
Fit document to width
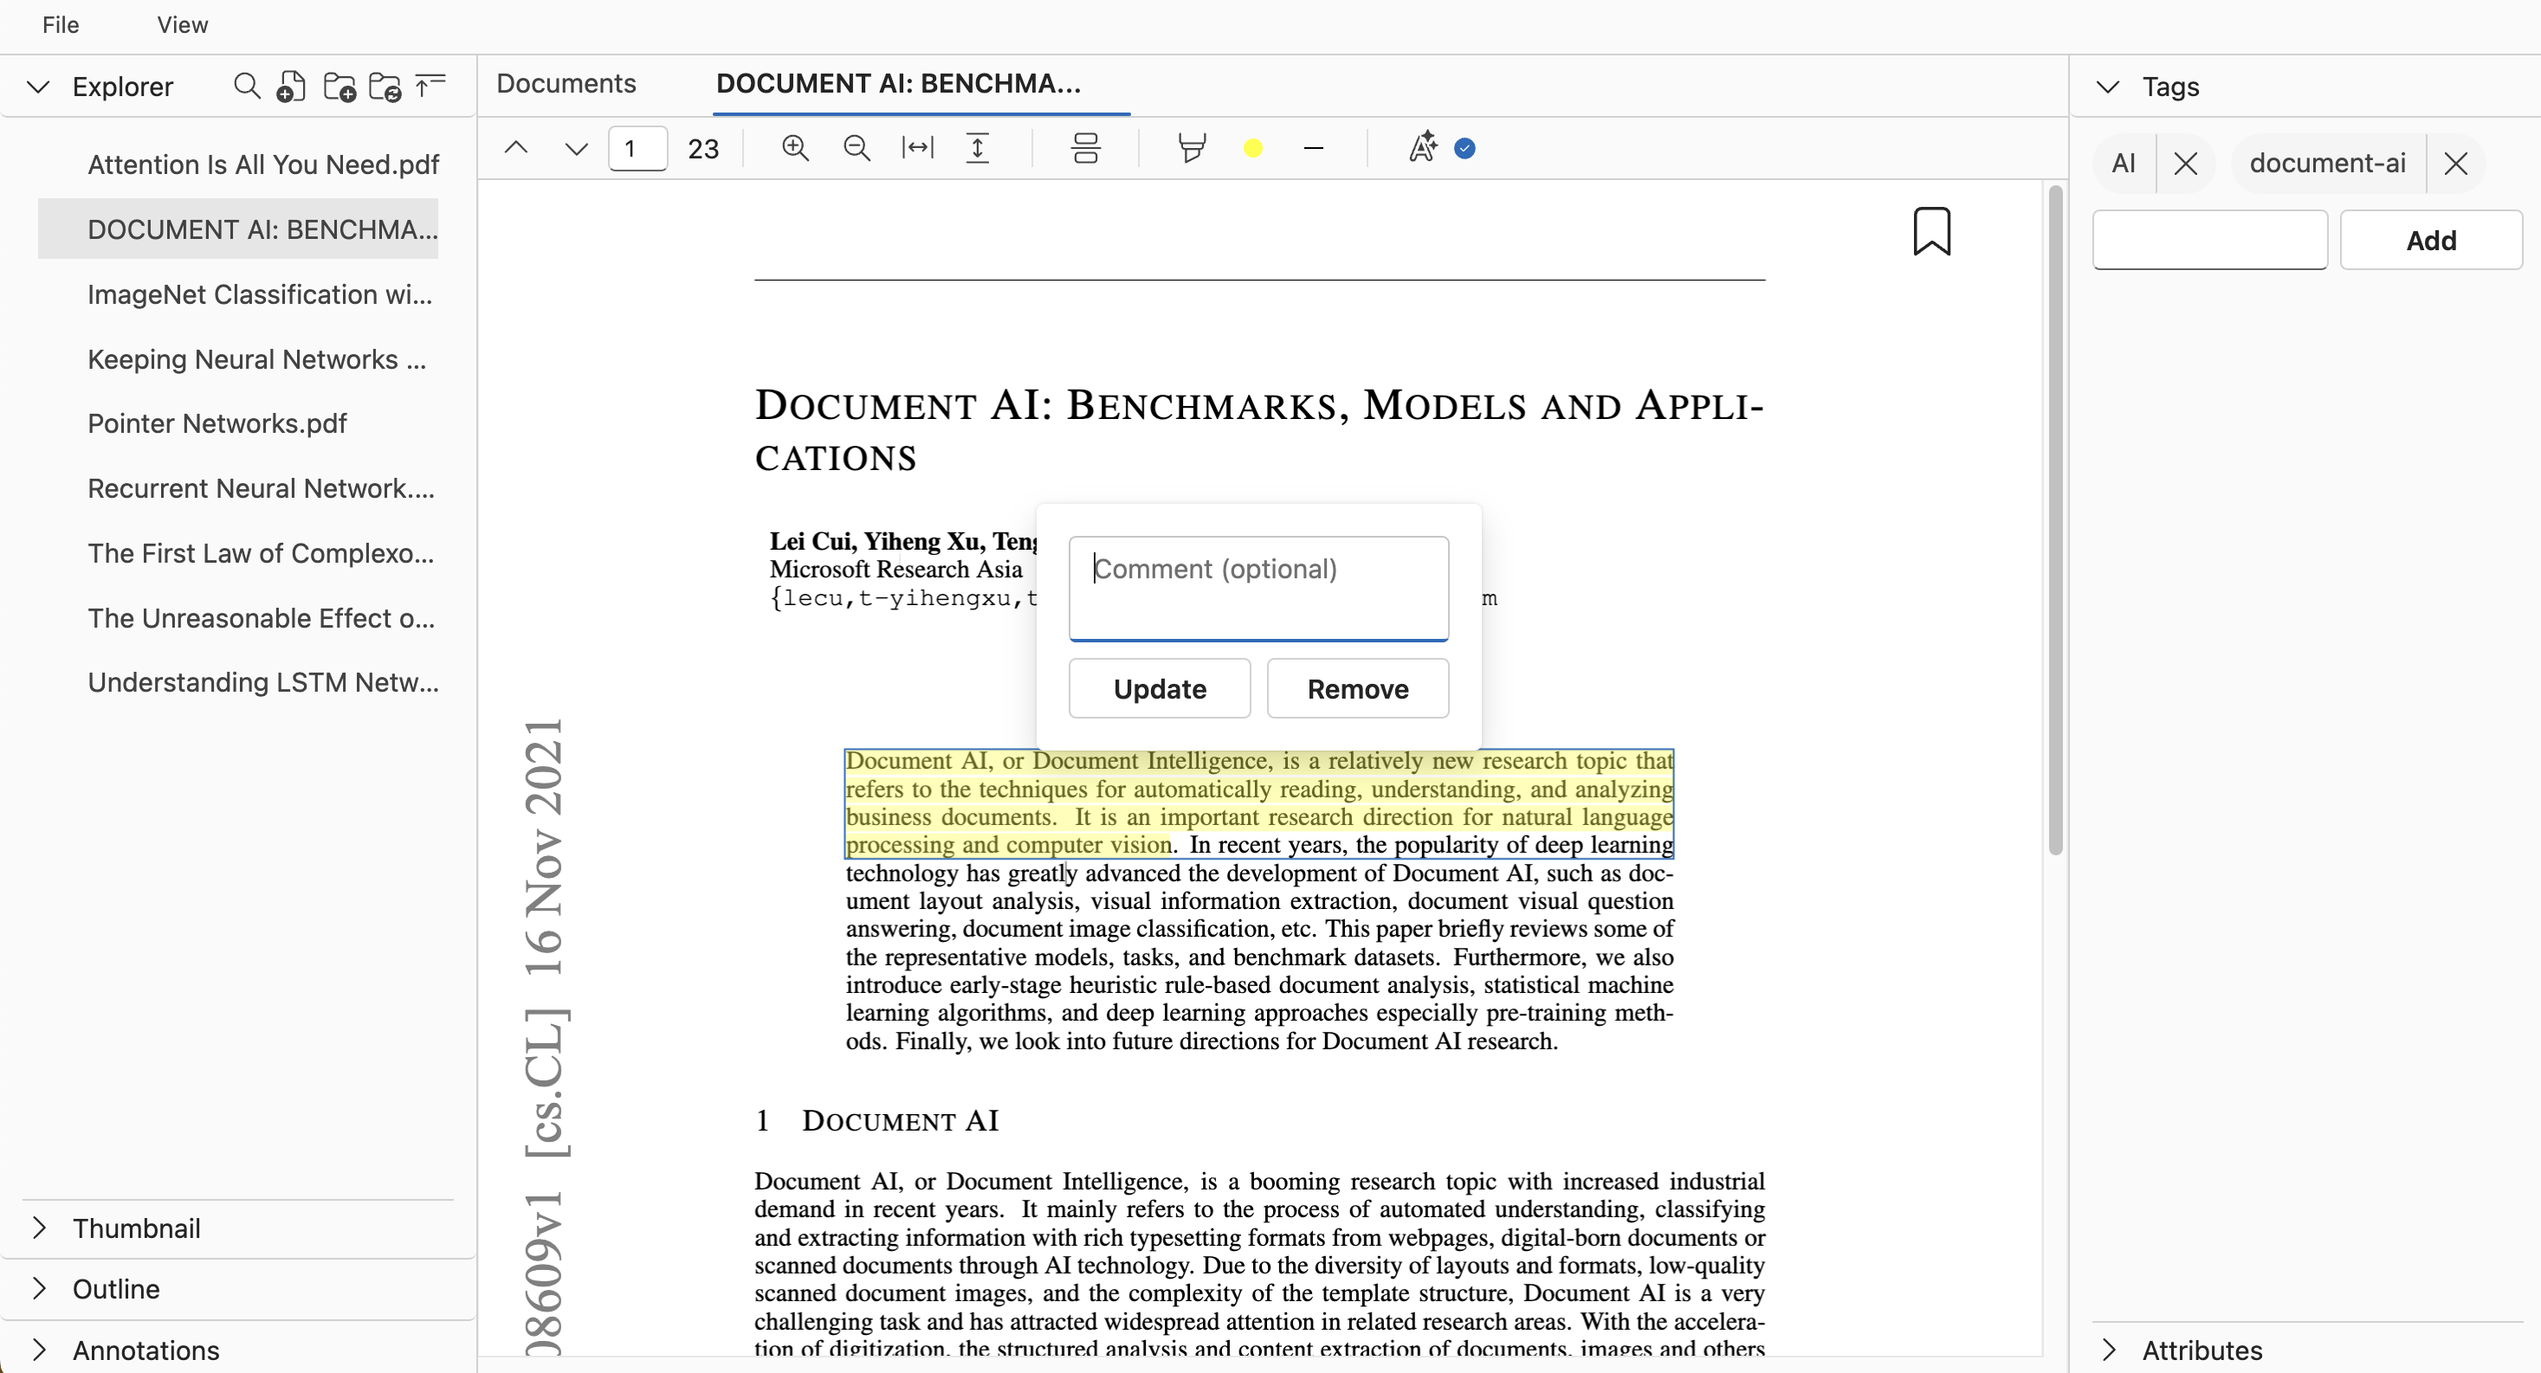click(917, 148)
